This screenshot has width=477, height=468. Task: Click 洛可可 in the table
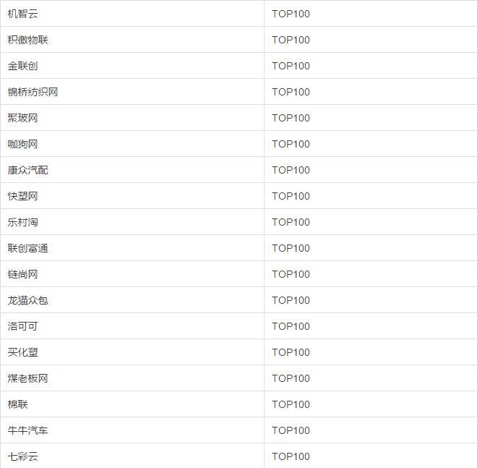tap(23, 326)
